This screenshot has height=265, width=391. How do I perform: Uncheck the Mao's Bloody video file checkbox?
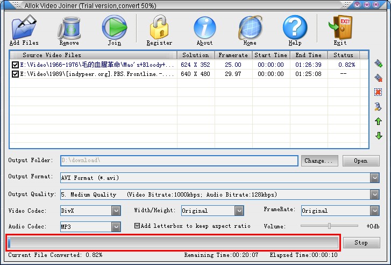(15, 65)
